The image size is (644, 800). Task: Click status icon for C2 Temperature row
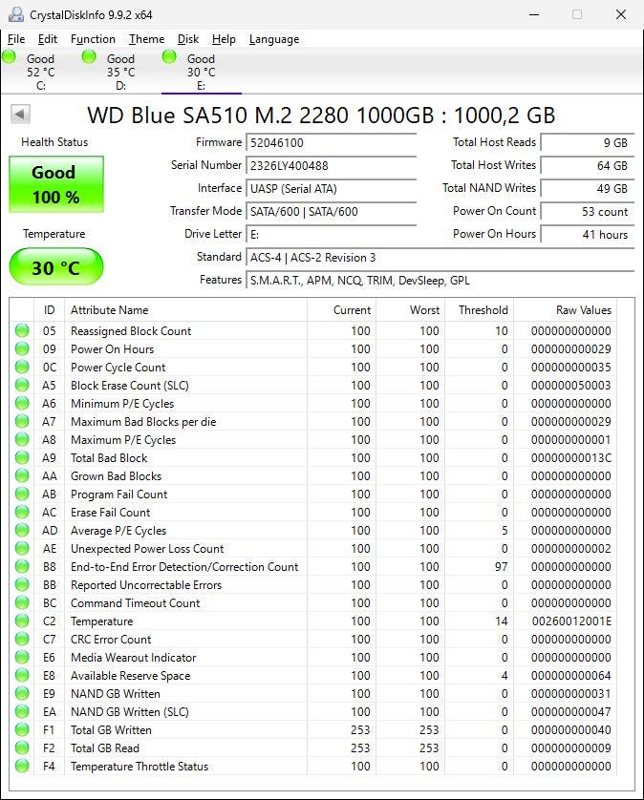22,621
